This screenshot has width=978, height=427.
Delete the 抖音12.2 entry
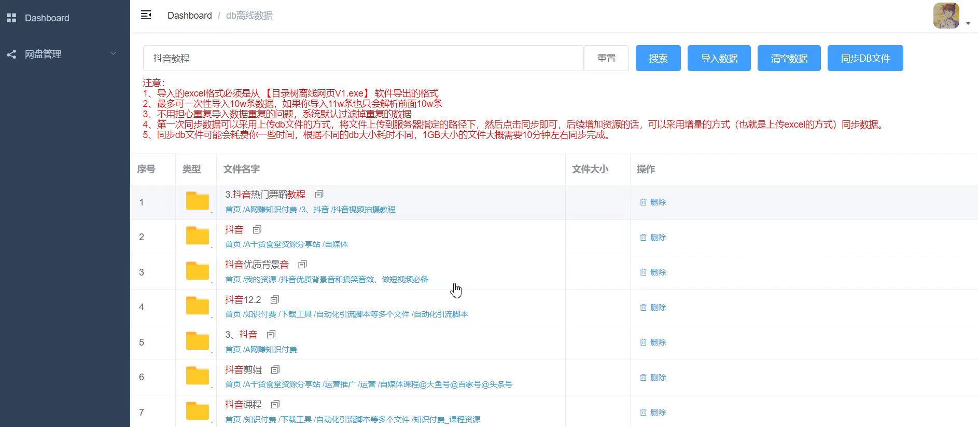click(653, 307)
